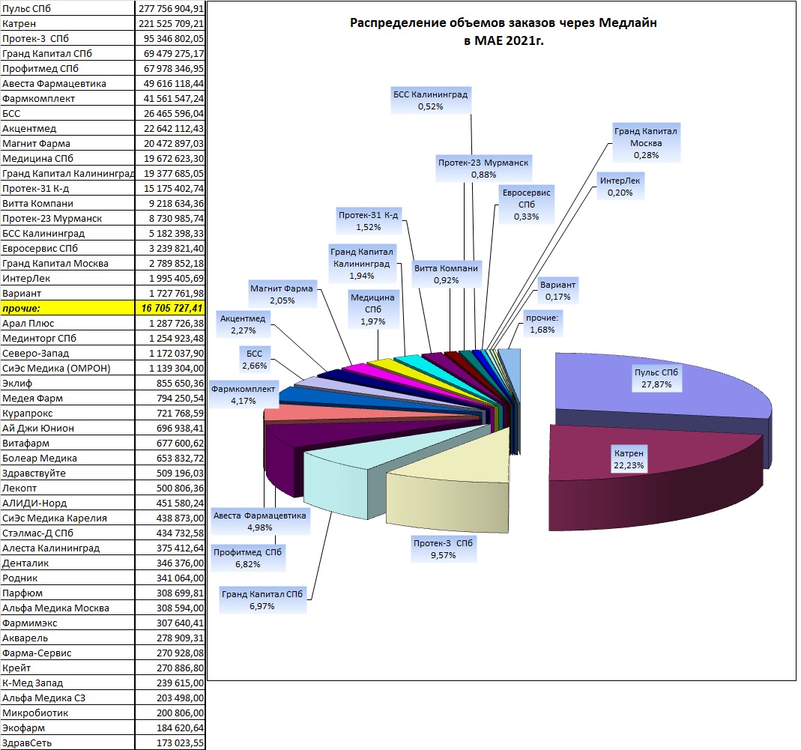801x750 pixels.
Task: Click the Мединторг СПб table cell
Action: tap(67, 338)
